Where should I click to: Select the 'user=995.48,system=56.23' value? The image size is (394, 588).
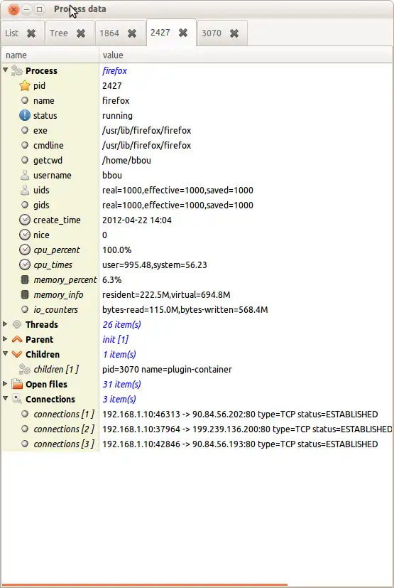155,264
